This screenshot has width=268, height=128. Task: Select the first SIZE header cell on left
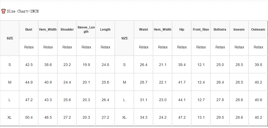10,38
